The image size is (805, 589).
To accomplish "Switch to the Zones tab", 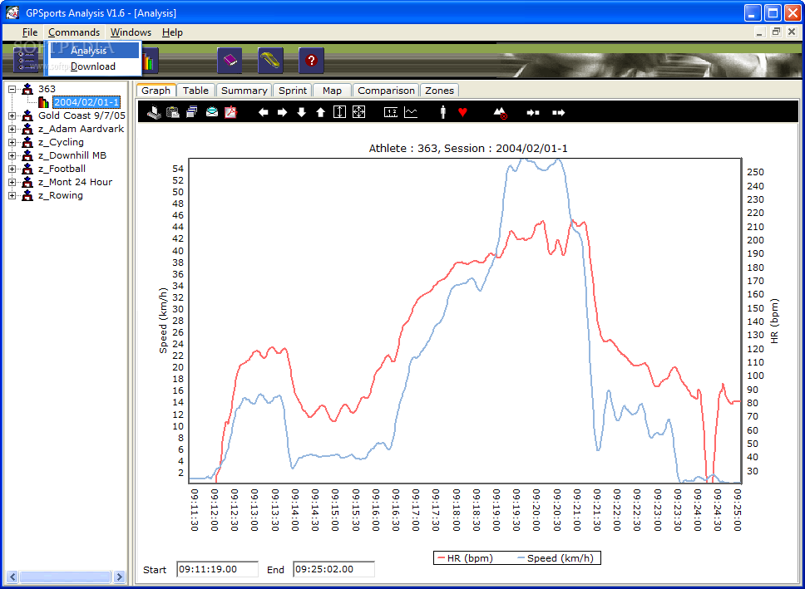I will pyautogui.click(x=439, y=91).
